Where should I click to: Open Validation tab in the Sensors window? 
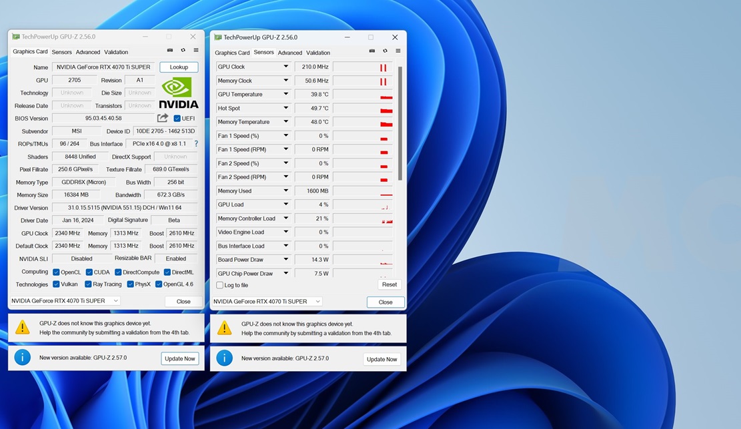[x=318, y=53]
